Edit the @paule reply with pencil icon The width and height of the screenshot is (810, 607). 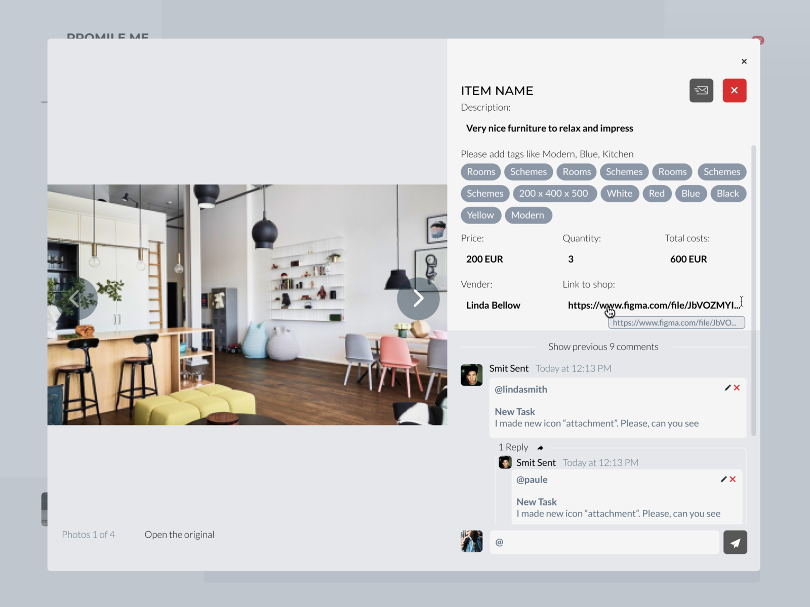pyautogui.click(x=723, y=479)
